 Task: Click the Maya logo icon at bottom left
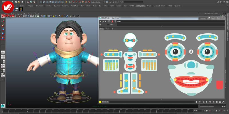(3, 106)
